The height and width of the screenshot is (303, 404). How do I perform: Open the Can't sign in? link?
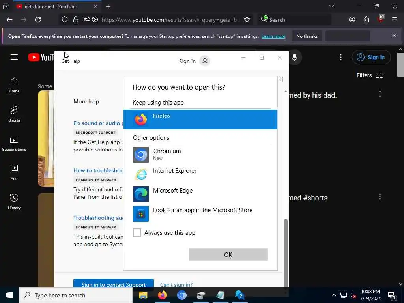click(x=176, y=285)
